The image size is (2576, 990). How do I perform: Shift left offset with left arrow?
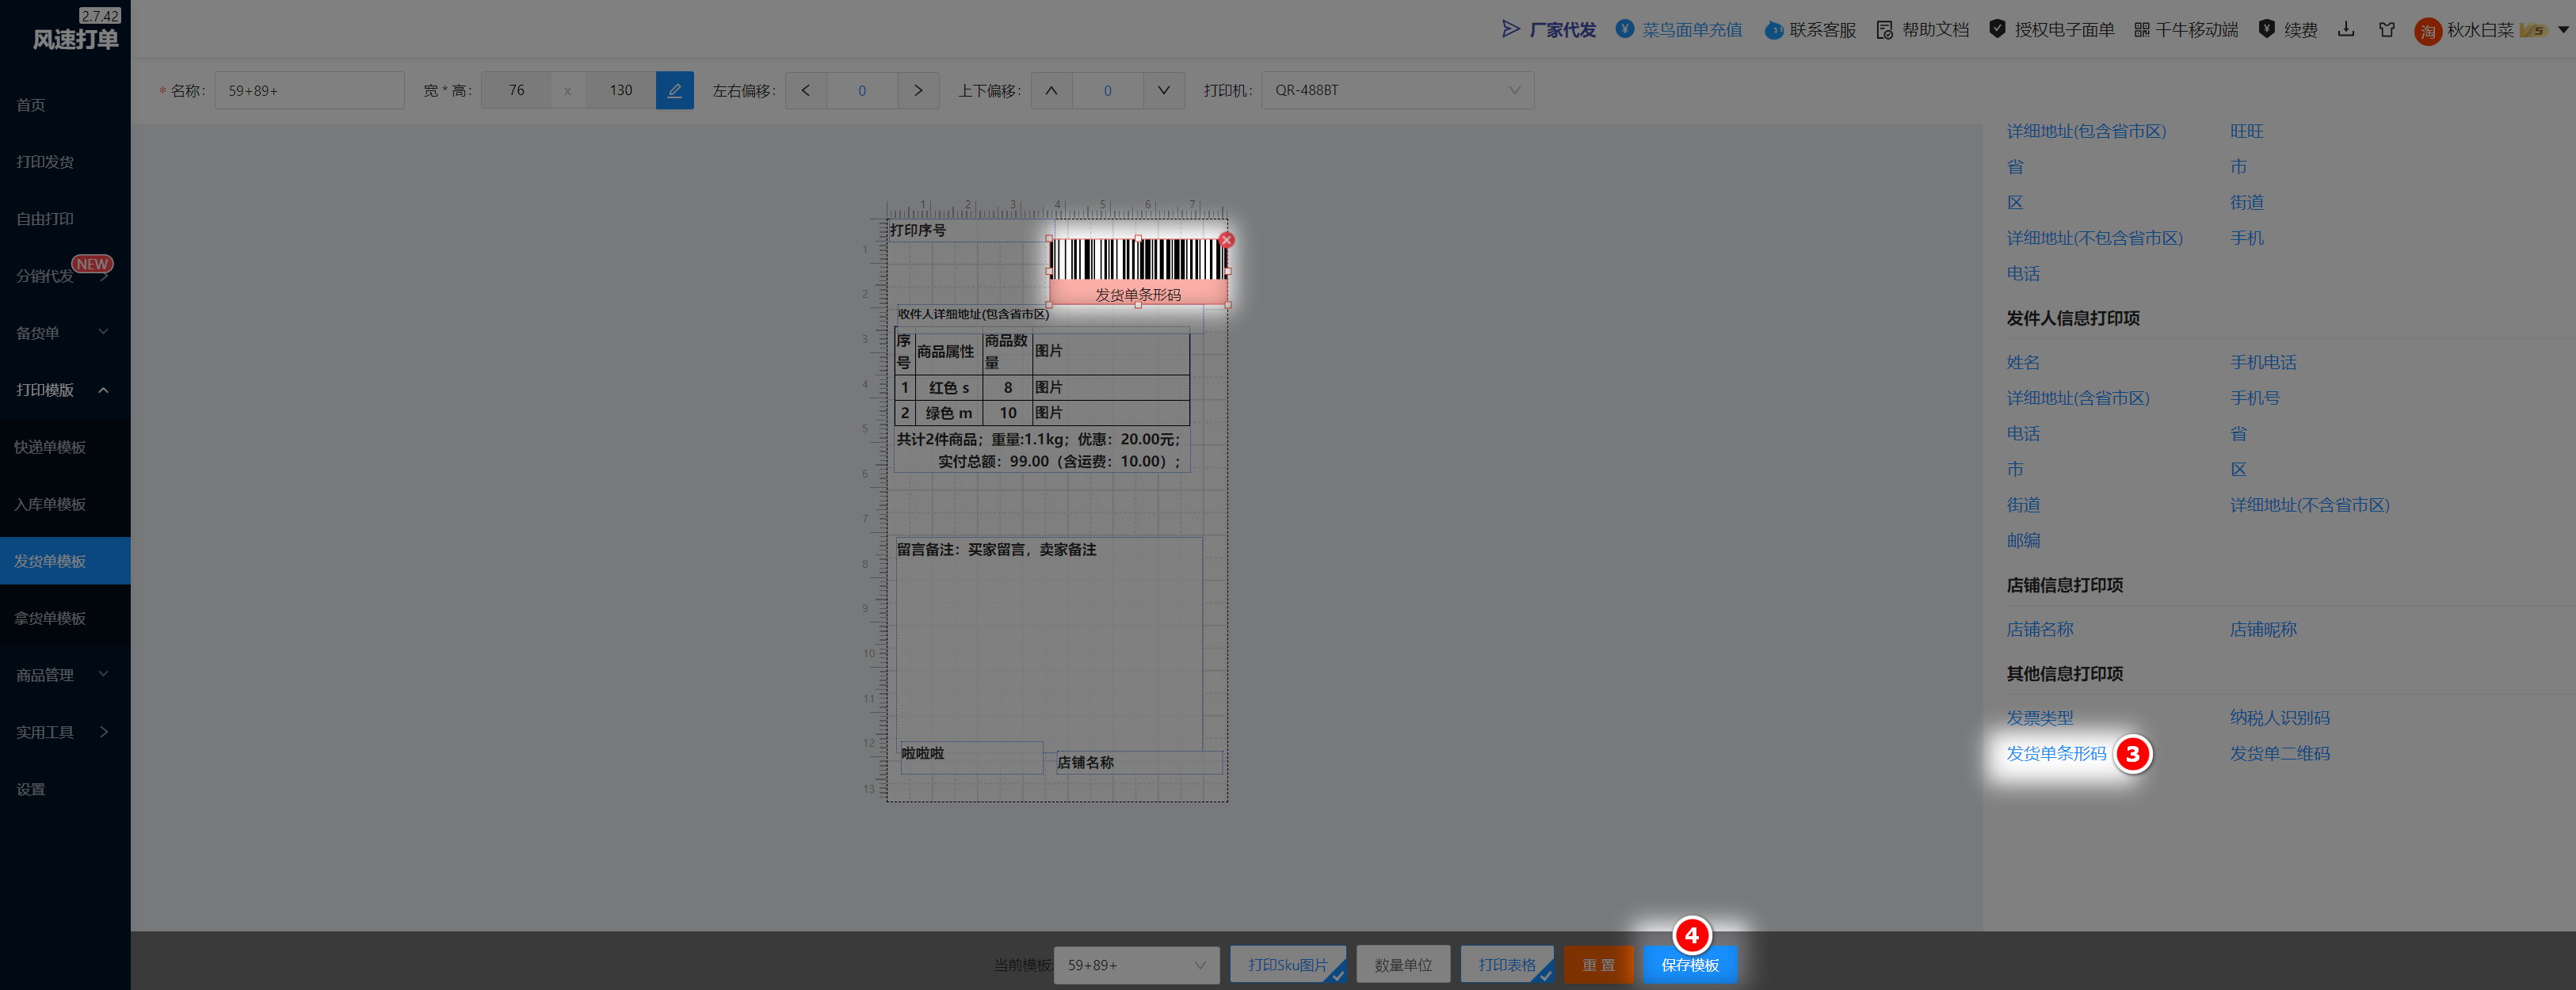pyautogui.click(x=806, y=90)
